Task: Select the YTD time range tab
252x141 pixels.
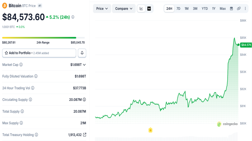Action: pyautogui.click(x=205, y=8)
